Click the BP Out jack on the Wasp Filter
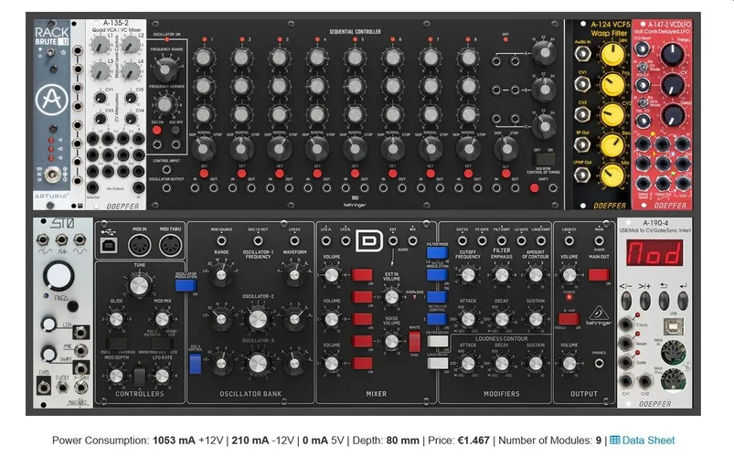Viewport: 734px width, 457px height. (x=582, y=144)
